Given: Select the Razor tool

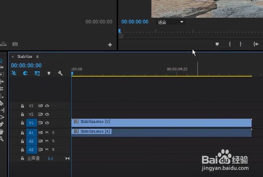Looking at the screenshot, I should (x=1, y=103).
